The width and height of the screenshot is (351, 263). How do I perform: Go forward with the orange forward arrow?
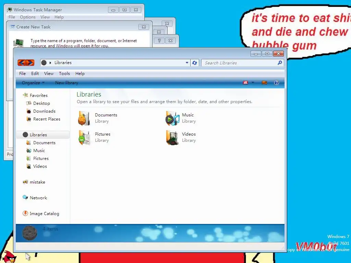pos(30,63)
